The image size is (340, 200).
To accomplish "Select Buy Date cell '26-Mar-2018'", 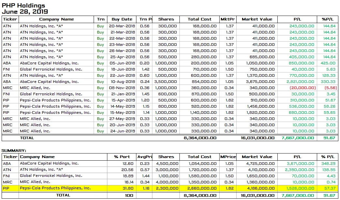I will [122, 51].
